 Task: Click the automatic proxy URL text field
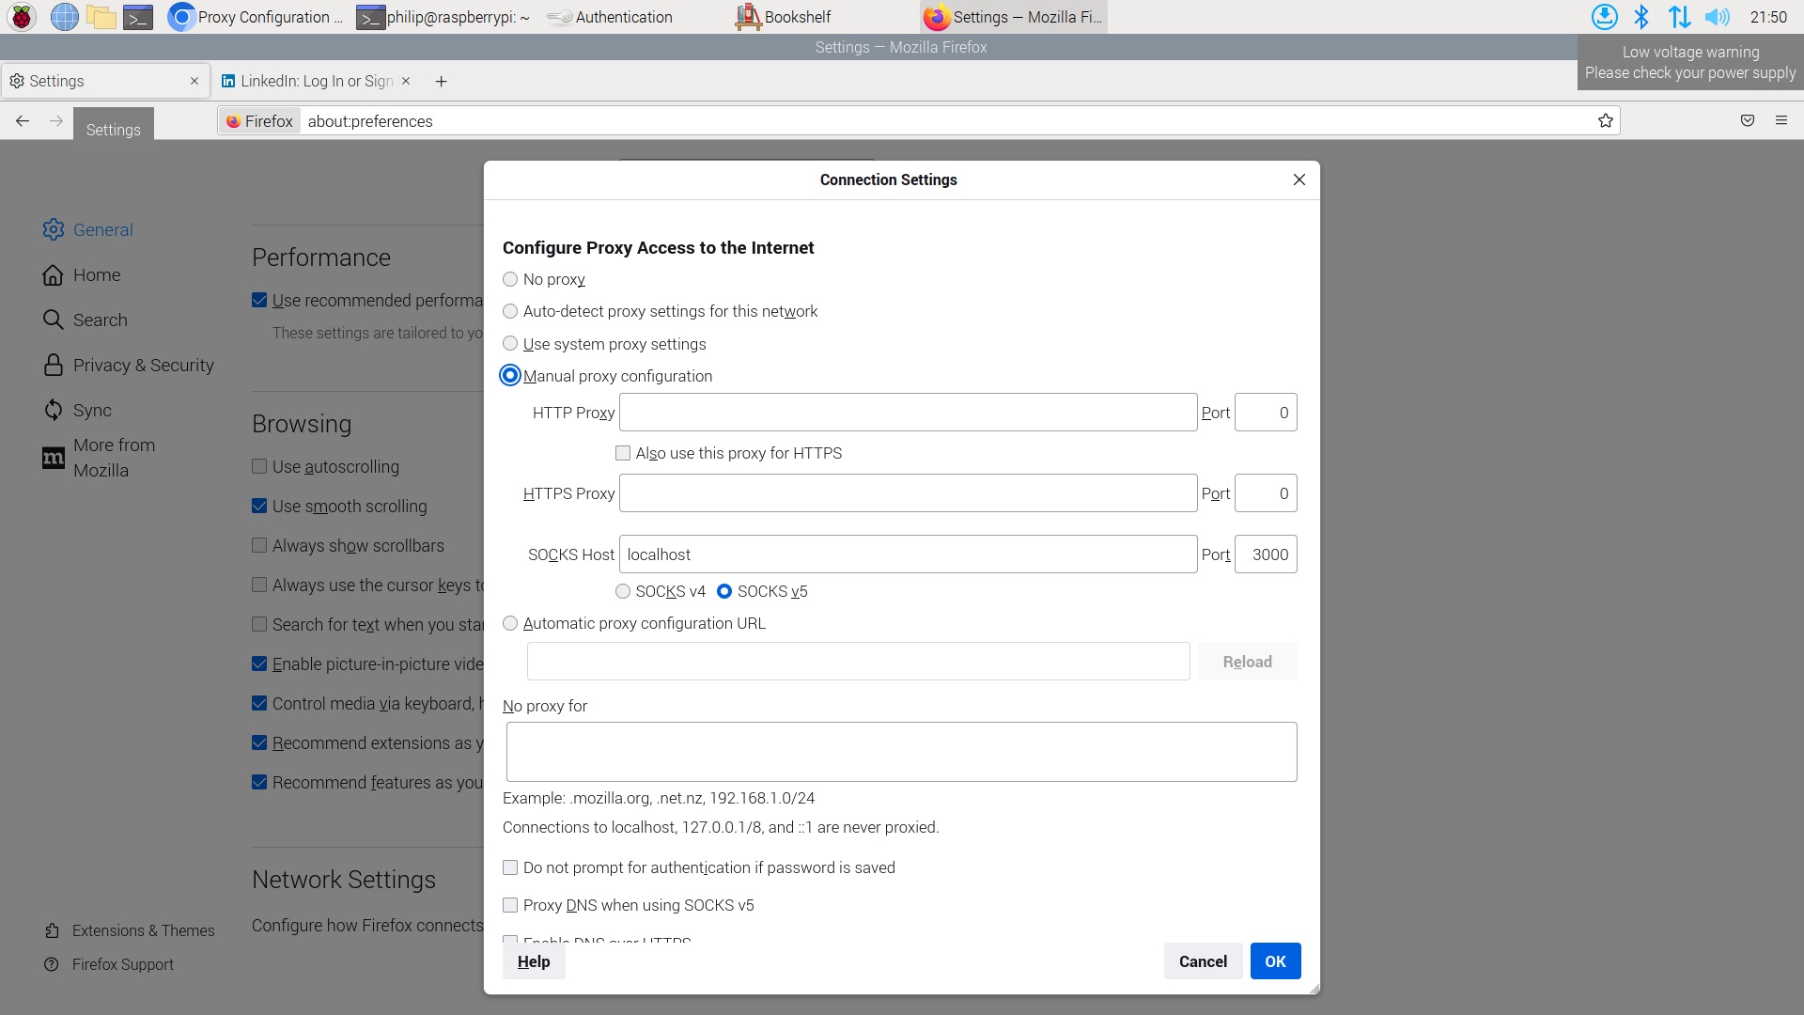pos(858,662)
